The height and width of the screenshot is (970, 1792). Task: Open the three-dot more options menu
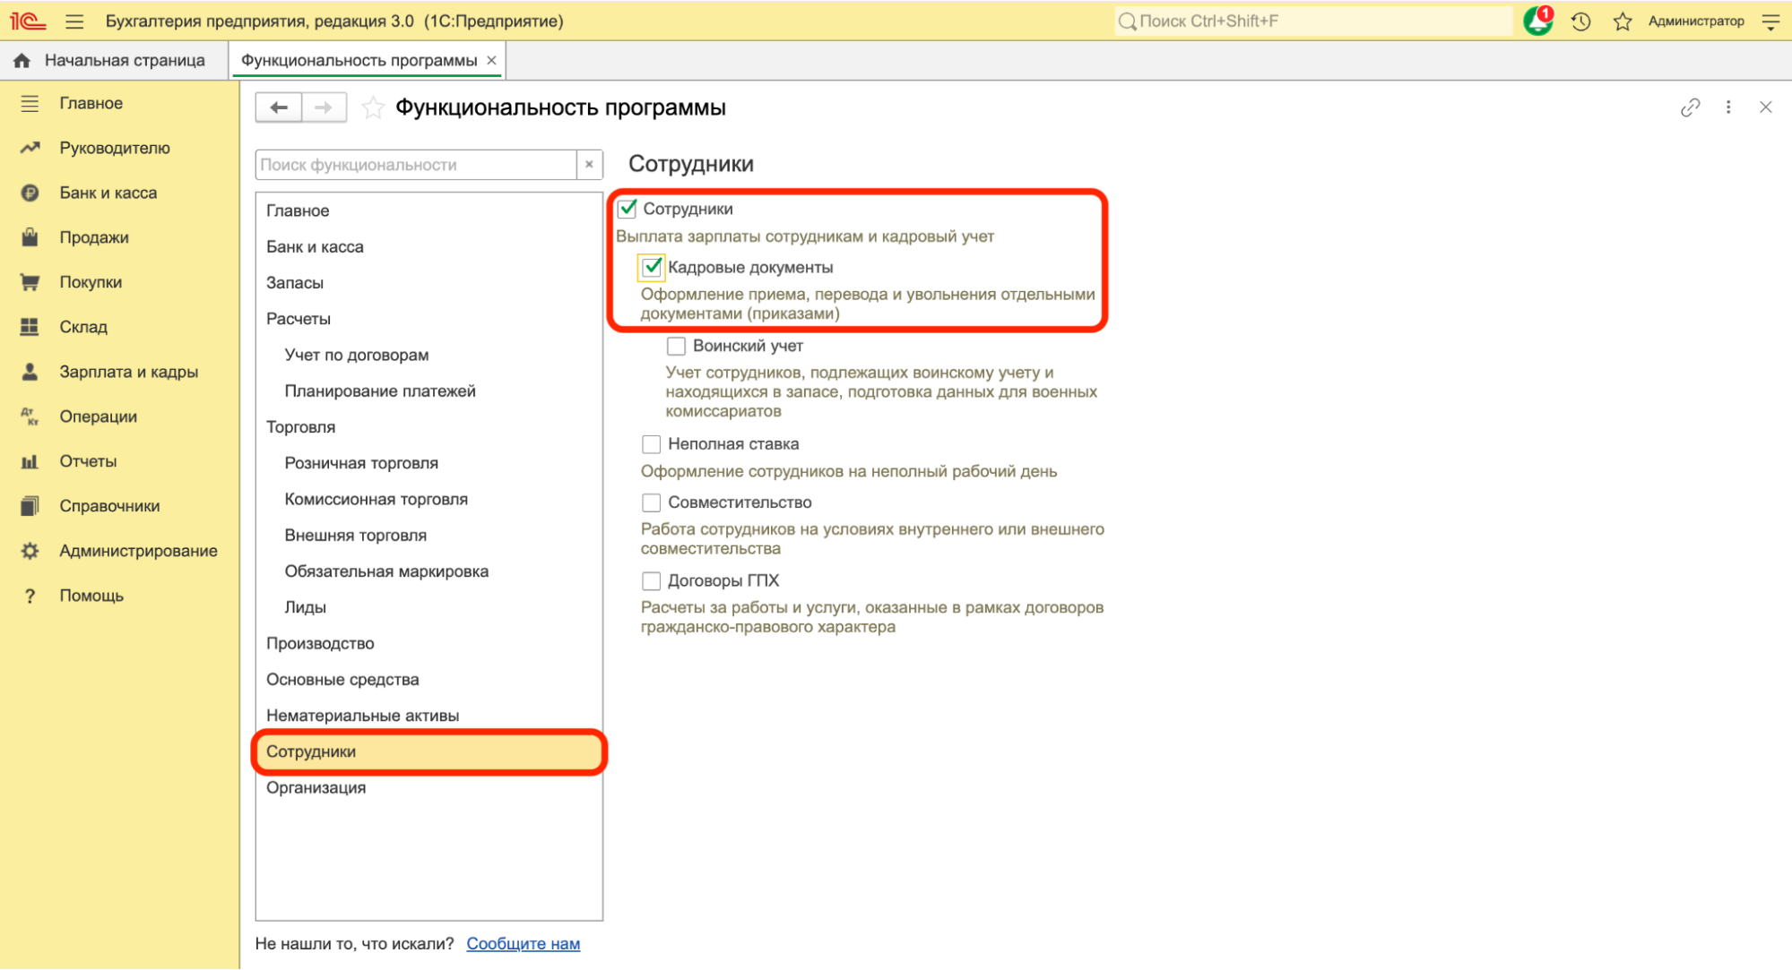click(x=1728, y=107)
